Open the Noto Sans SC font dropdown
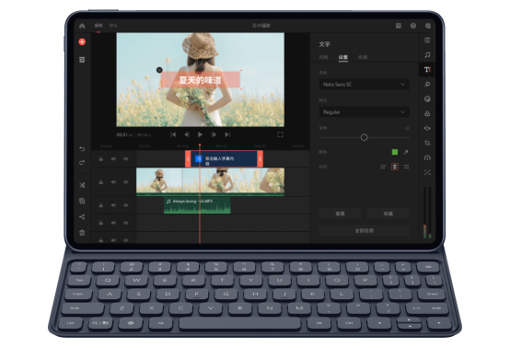The width and height of the screenshot is (510, 348). pos(364,84)
